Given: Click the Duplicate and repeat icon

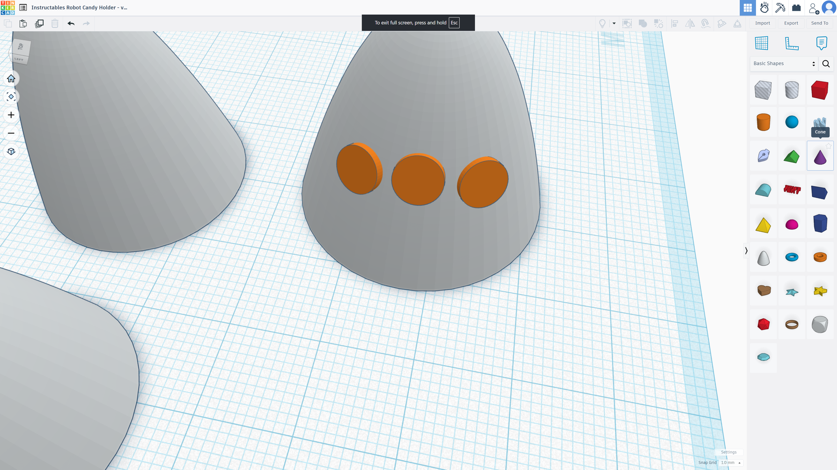Looking at the screenshot, I should (39, 23).
